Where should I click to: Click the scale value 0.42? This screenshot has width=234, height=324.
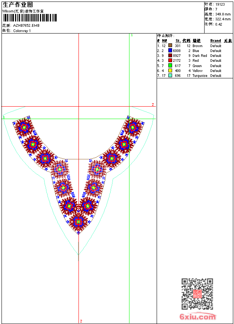tap(219, 24)
